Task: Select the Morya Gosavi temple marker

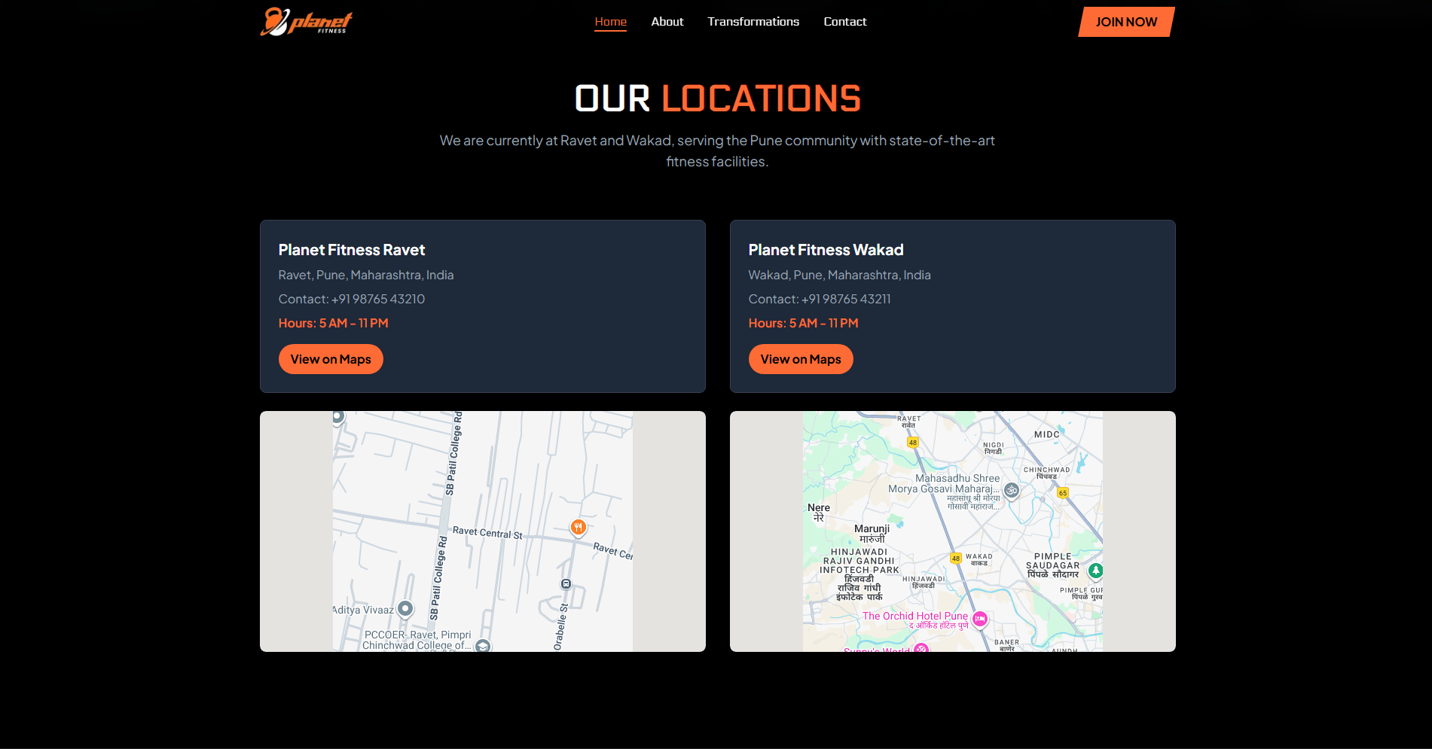Action: (x=1012, y=490)
